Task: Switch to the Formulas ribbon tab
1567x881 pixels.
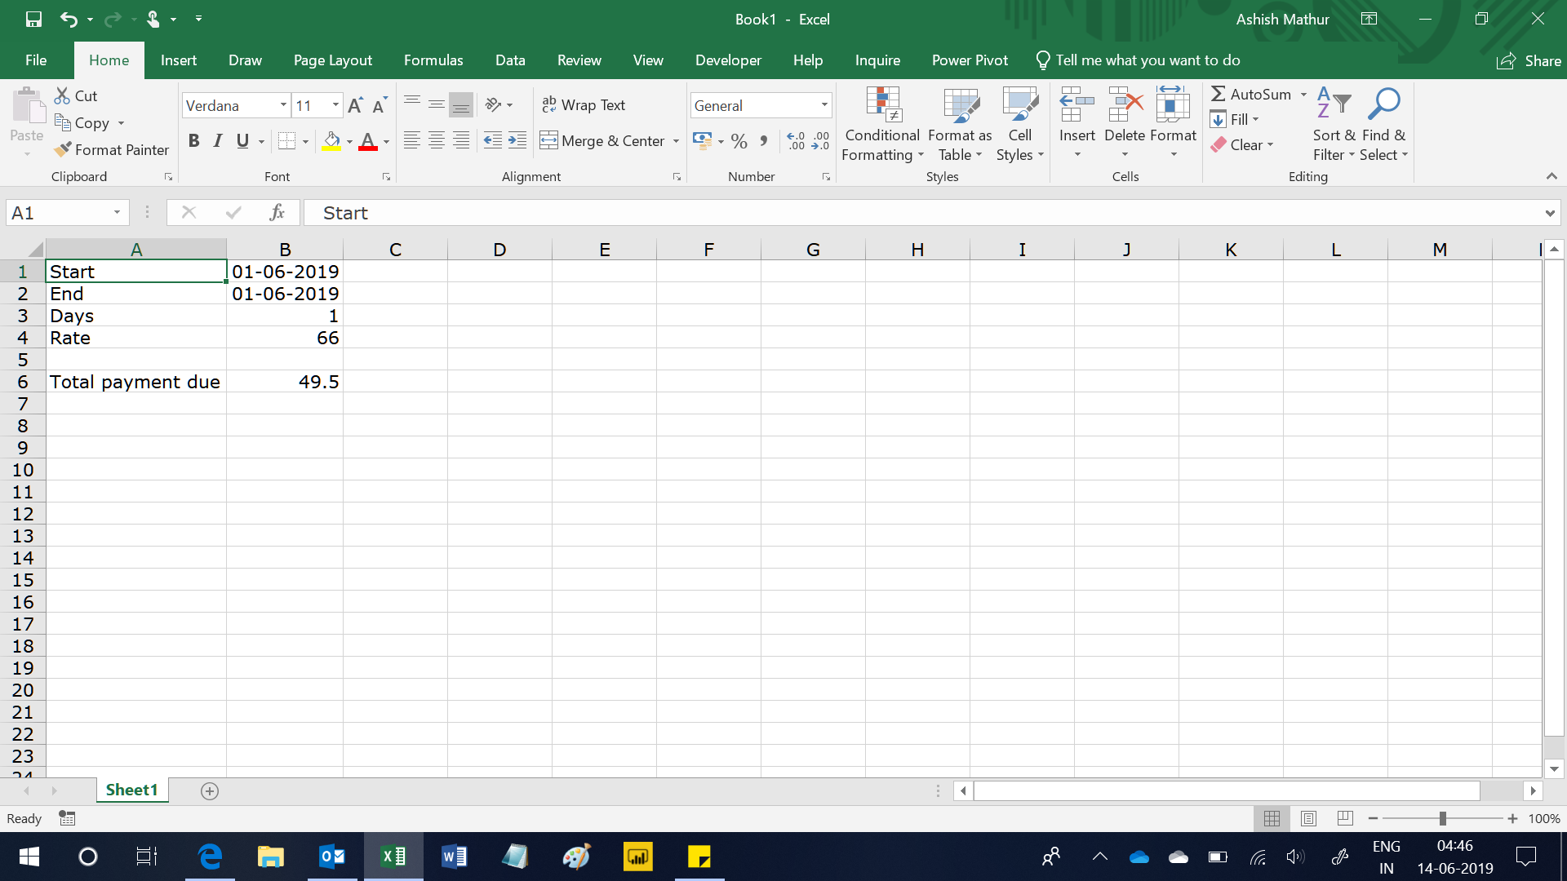Action: [x=433, y=60]
